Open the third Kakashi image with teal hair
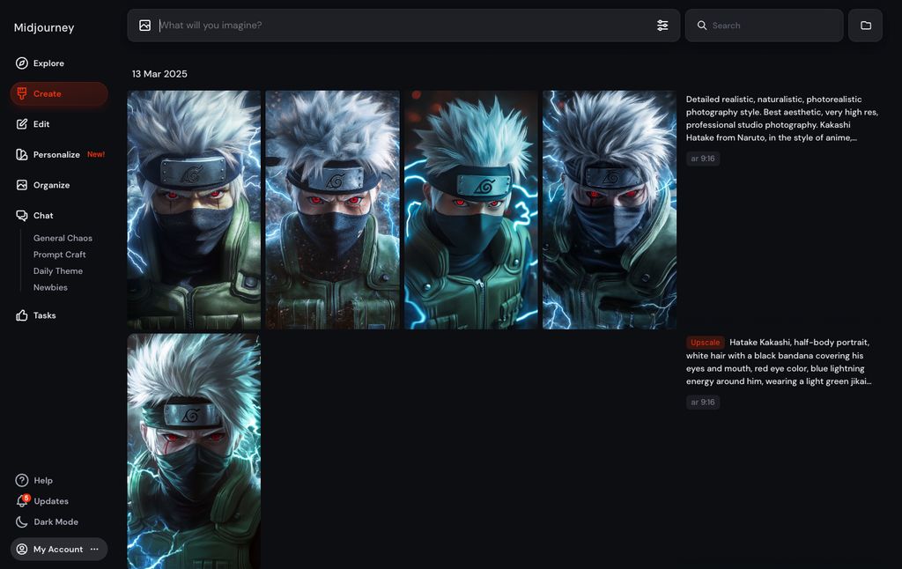 click(x=470, y=210)
